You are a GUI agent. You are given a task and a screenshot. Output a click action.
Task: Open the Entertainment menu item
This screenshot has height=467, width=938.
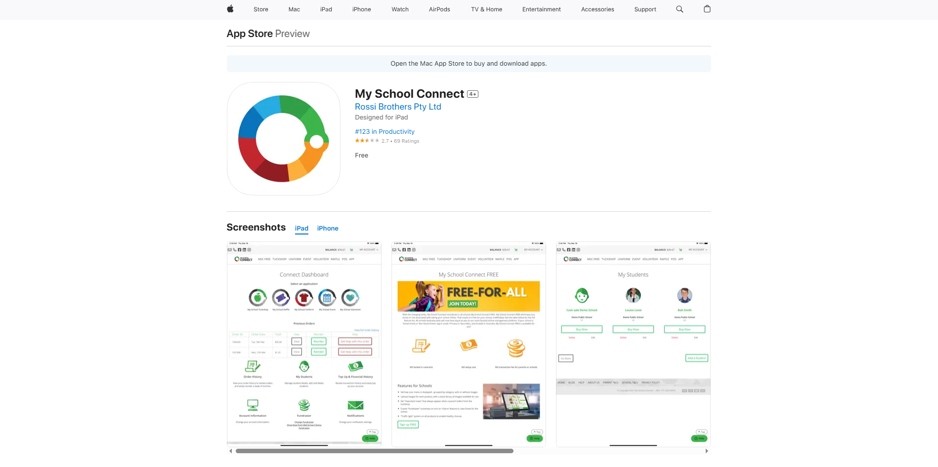(542, 9)
